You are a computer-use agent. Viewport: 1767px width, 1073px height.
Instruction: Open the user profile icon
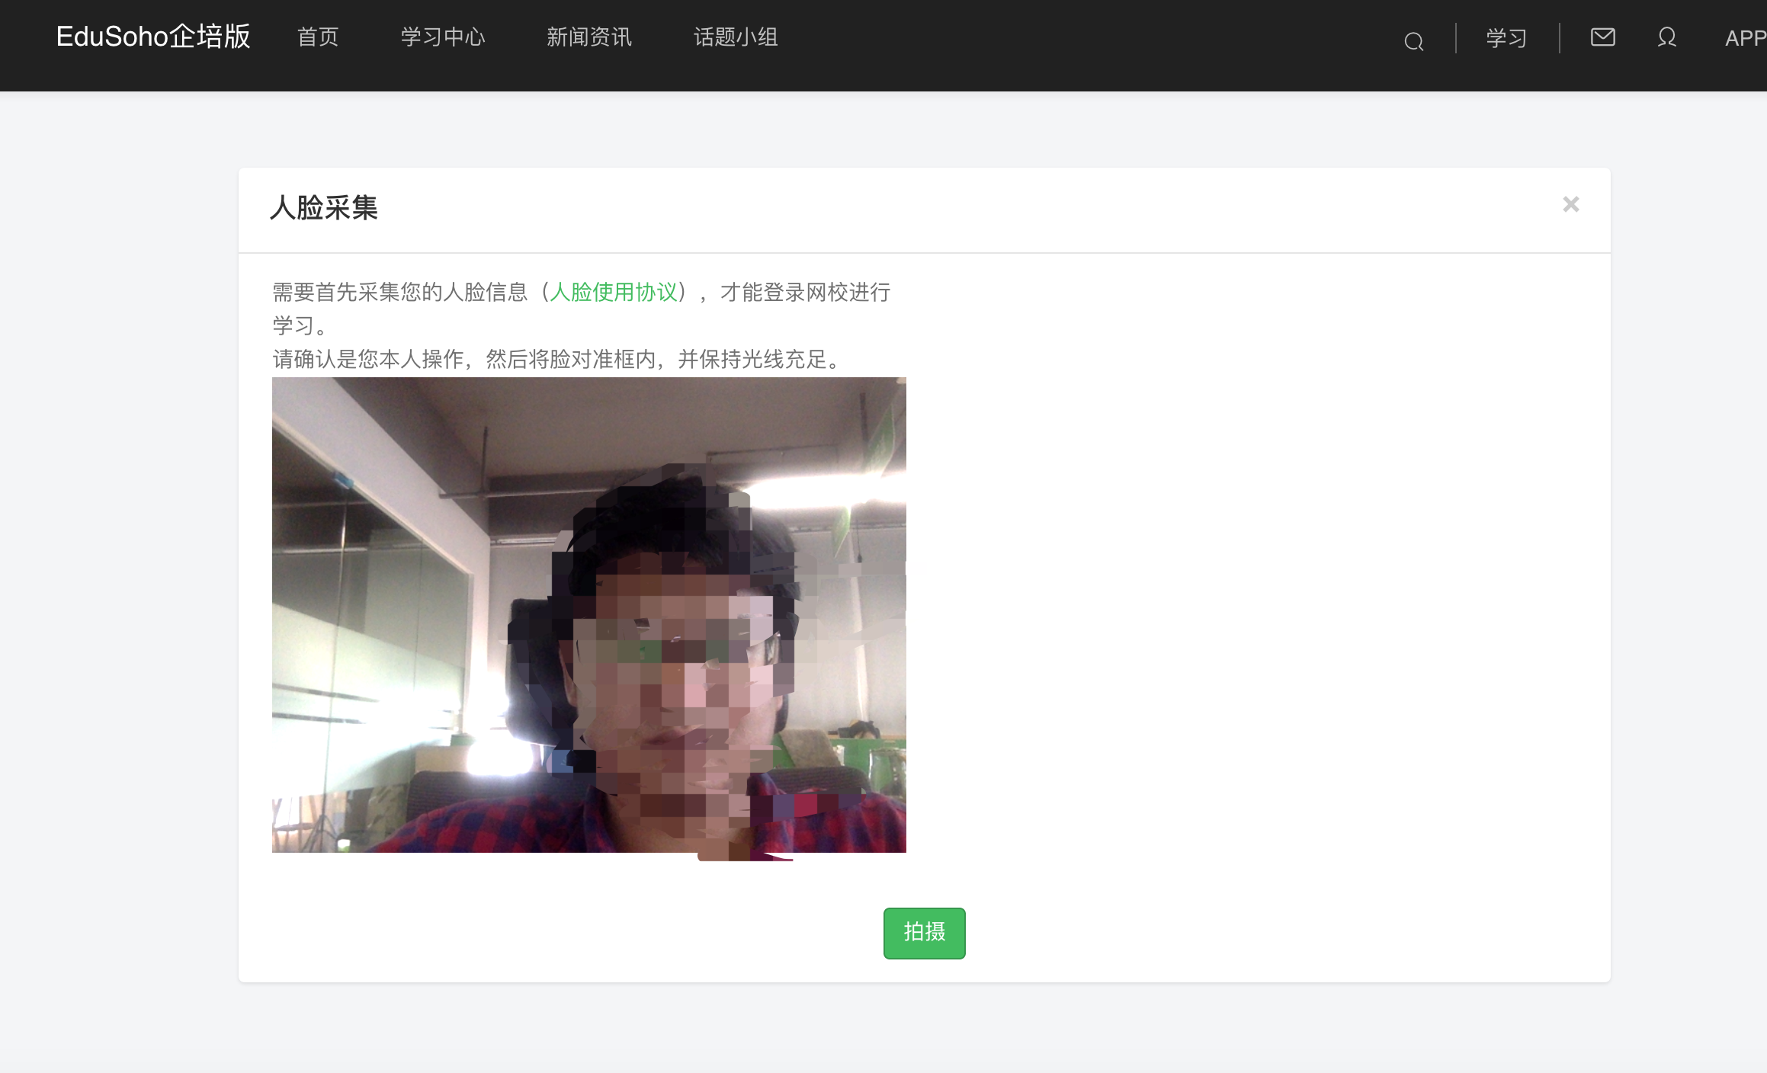pos(1666,37)
